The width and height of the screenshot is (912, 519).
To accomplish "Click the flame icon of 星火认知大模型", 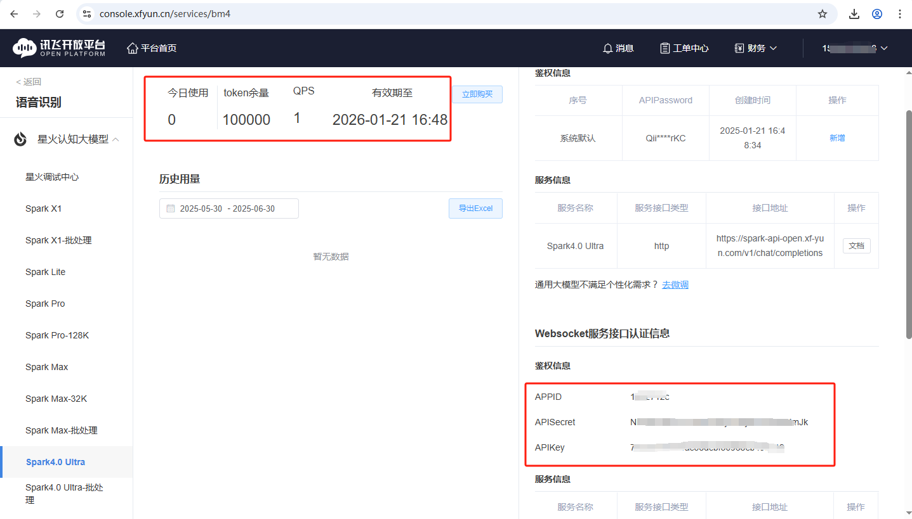I will 20,139.
